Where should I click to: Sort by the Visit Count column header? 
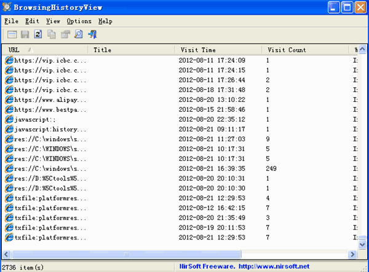[306, 50]
